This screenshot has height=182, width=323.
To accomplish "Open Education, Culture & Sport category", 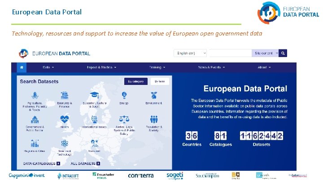I will (x=95, y=100).
